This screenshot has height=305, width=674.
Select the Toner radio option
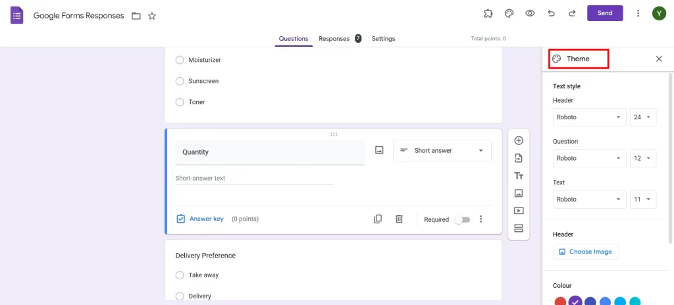click(x=180, y=102)
